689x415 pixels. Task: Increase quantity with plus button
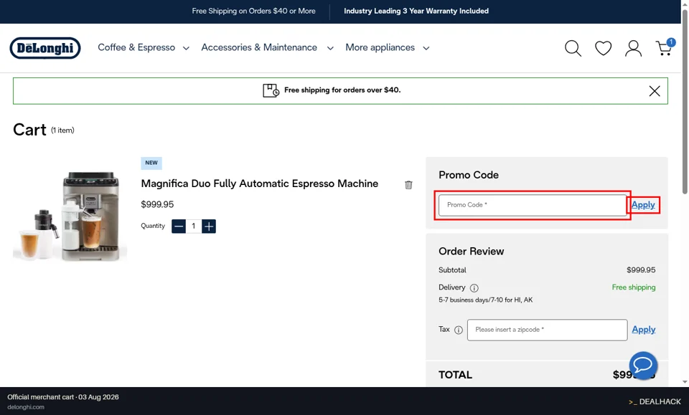pos(209,226)
